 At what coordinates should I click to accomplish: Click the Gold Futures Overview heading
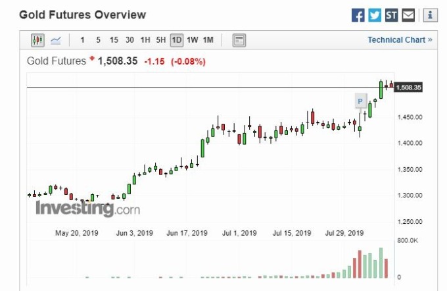click(82, 15)
